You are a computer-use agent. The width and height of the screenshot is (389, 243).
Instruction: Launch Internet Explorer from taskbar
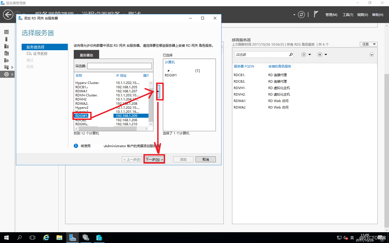(46, 238)
